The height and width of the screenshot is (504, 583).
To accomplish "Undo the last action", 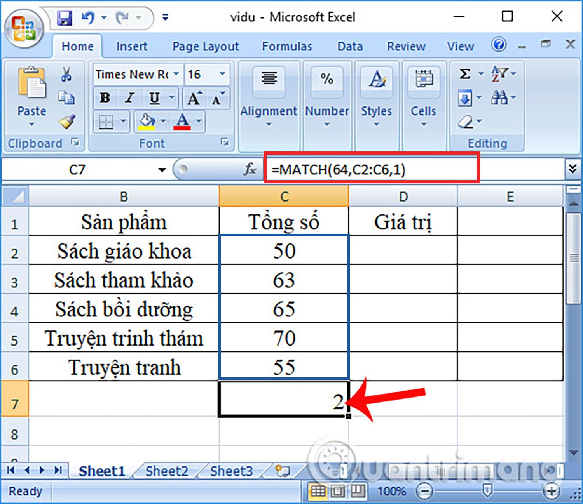I will click(x=88, y=17).
